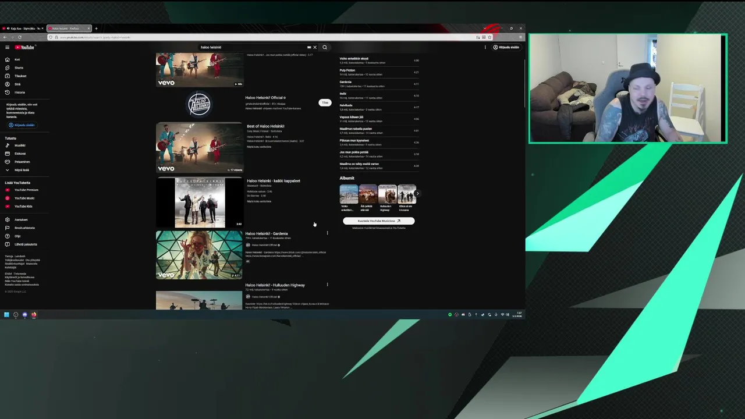Open the Hulluuden Highway video title
The image size is (745, 419).
click(275, 285)
